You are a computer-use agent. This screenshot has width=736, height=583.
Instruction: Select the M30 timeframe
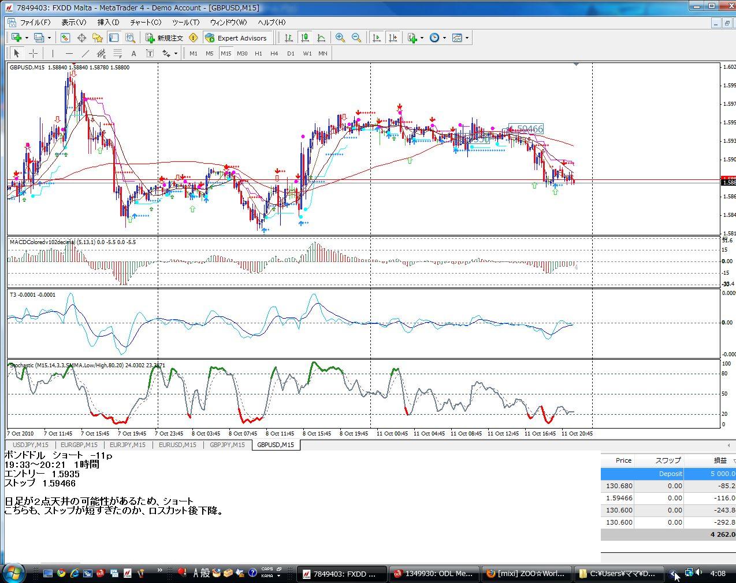click(242, 53)
